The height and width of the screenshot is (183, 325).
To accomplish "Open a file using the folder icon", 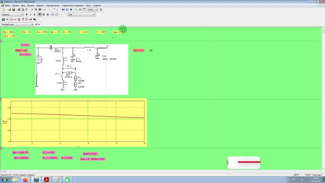I will [10, 10].
